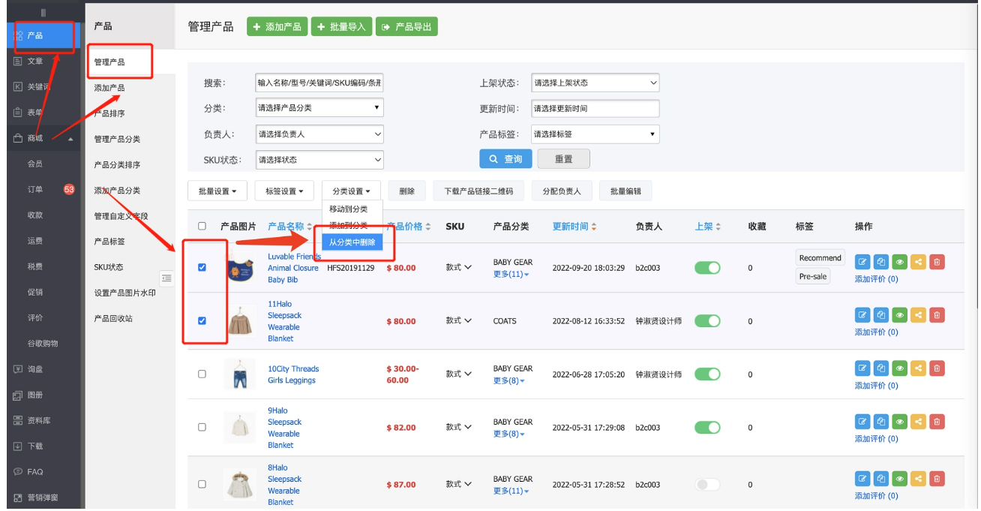The image size is (981, 511).
Task: Enable the 上架 toggle for 8Halo Sleepsack
Action: click(706, 485)
